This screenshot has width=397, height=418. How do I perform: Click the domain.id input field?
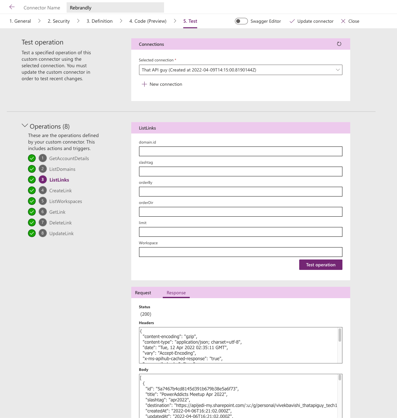pos(240,151)
